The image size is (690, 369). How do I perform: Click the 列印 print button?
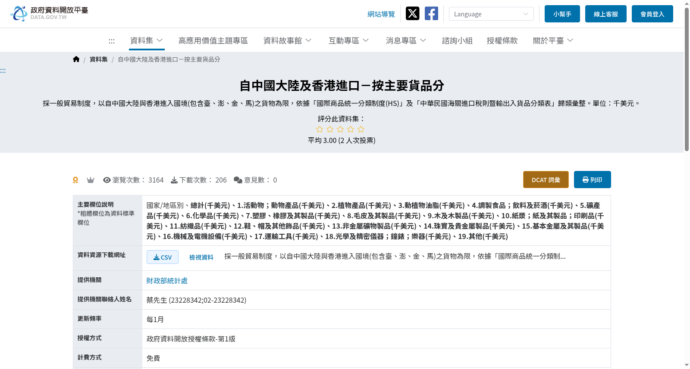click(x=593, y=180)
